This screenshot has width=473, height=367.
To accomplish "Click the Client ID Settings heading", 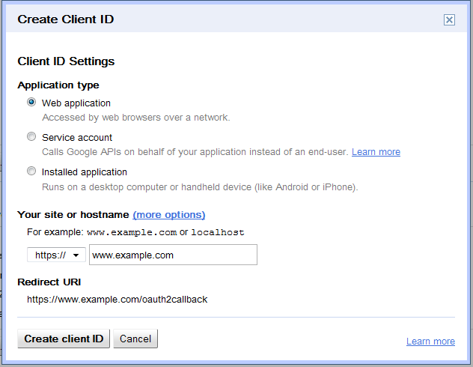I will tap(66, 61).
